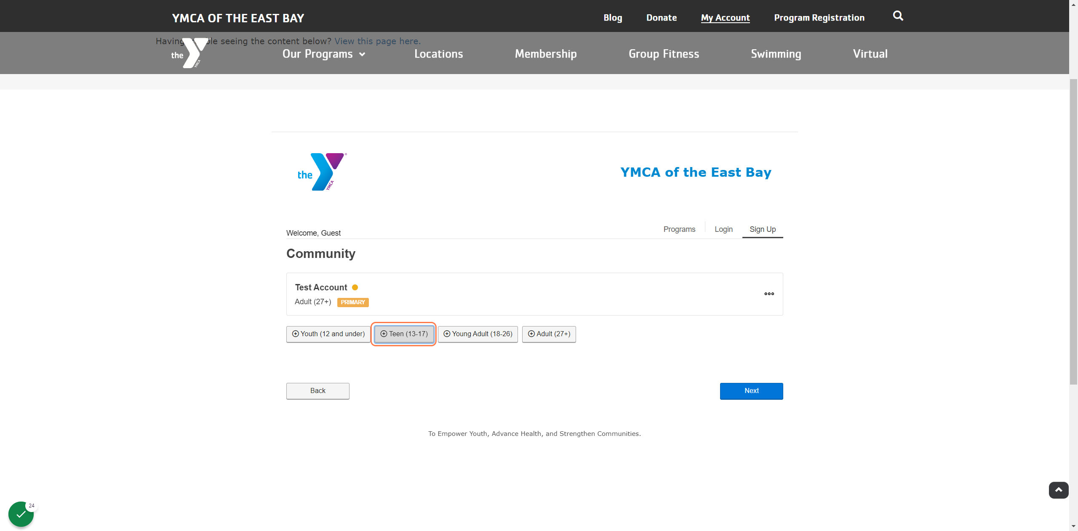Select the Sign Up tab
Image resolution: width=1078 pixels, height=531 pixels.
click(x=763, y=229)
